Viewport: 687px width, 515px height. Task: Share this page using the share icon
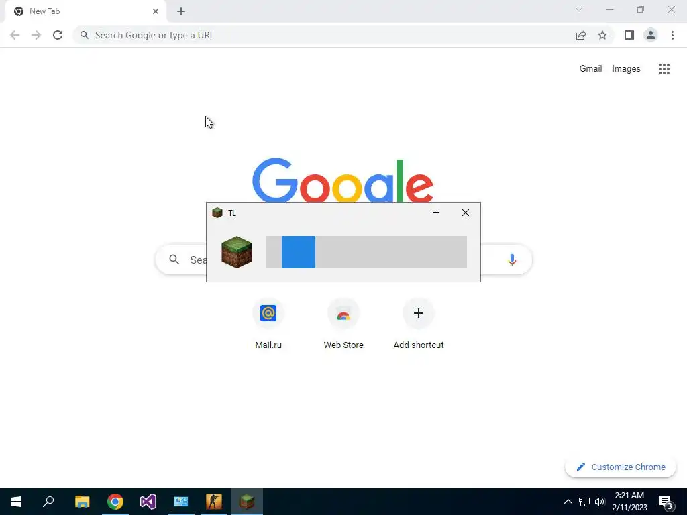(x=581, y=35)
